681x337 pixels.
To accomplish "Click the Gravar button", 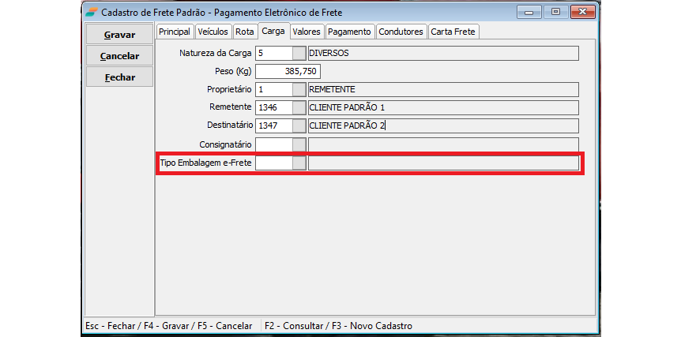I will 119,35.
